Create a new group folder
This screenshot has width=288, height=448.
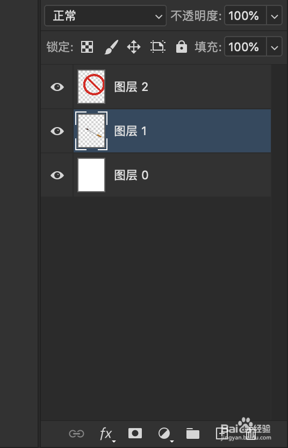(x=193, y=433)
